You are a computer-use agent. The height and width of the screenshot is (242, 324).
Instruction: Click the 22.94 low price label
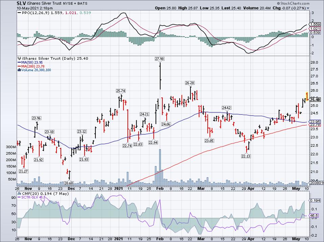coord(153,142)
